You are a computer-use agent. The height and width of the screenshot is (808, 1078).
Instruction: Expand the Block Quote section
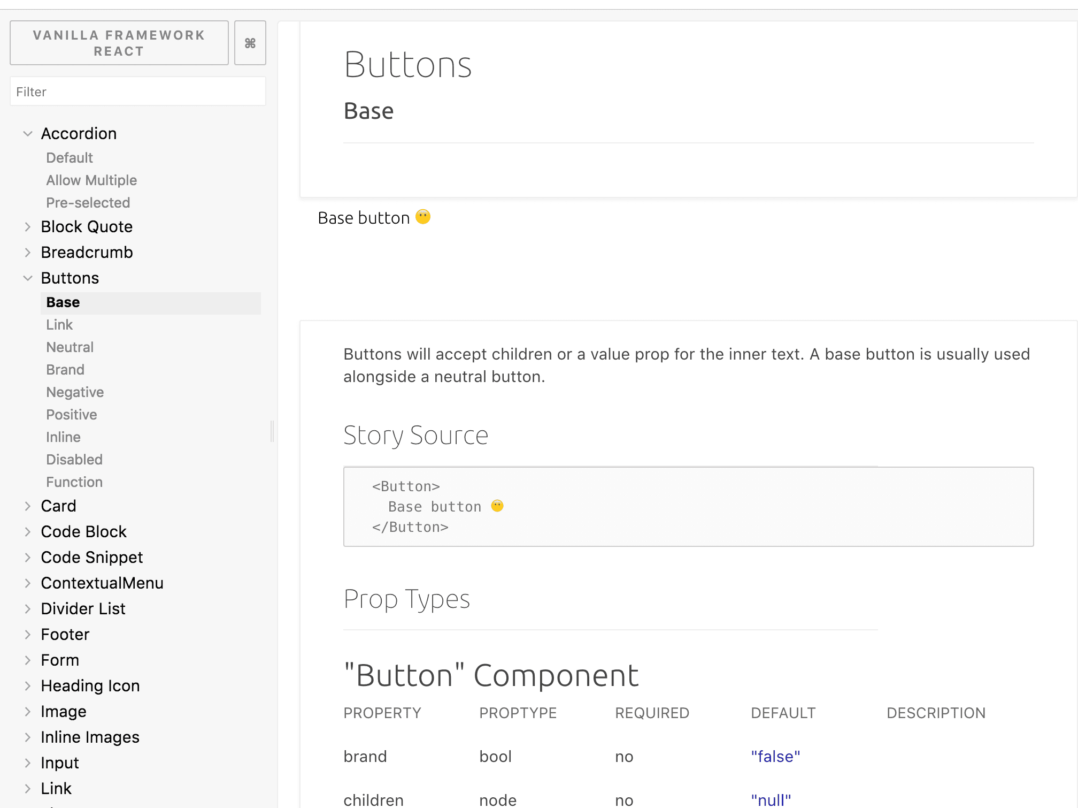coord(87,226)
